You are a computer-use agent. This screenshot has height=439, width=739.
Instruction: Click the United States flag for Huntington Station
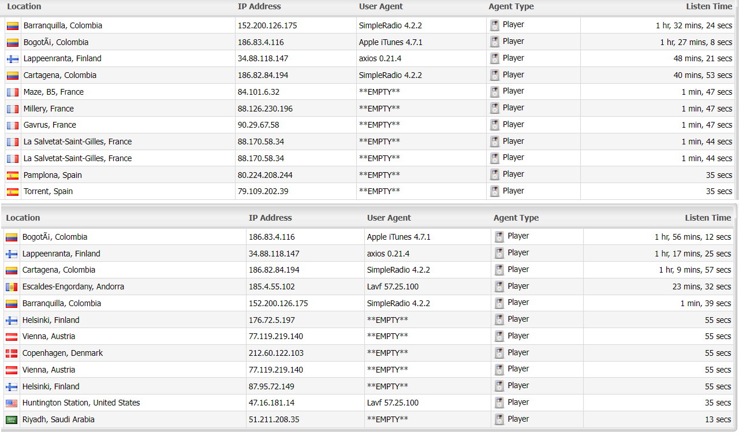coord(12,403)
